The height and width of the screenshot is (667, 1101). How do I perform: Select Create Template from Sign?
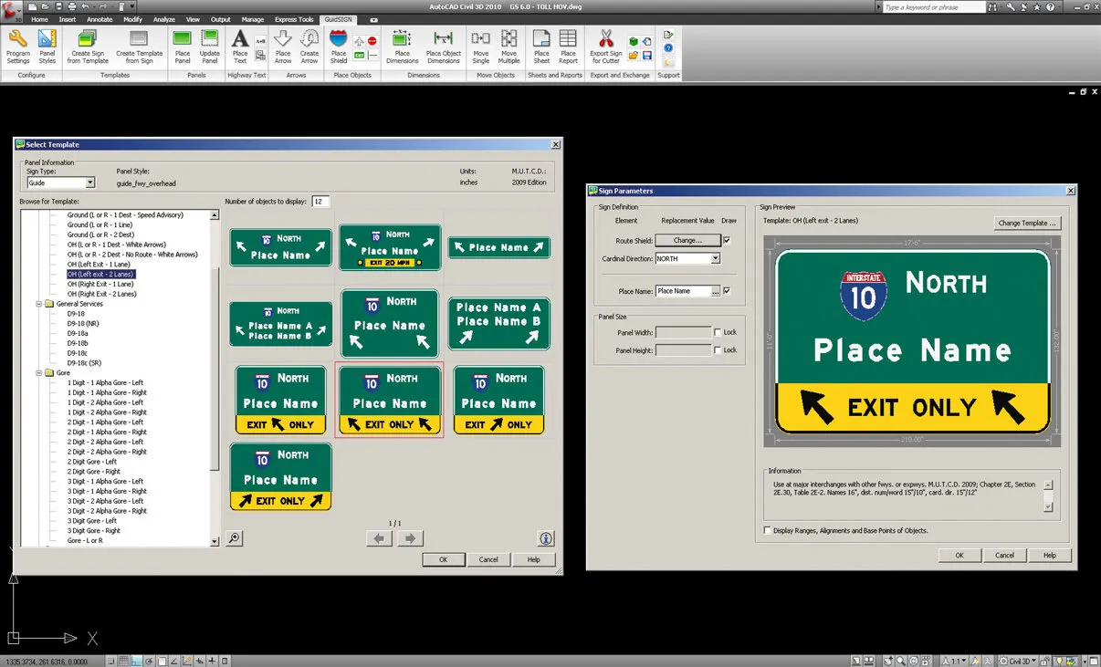pyautogui.click(x=139, y=47)
